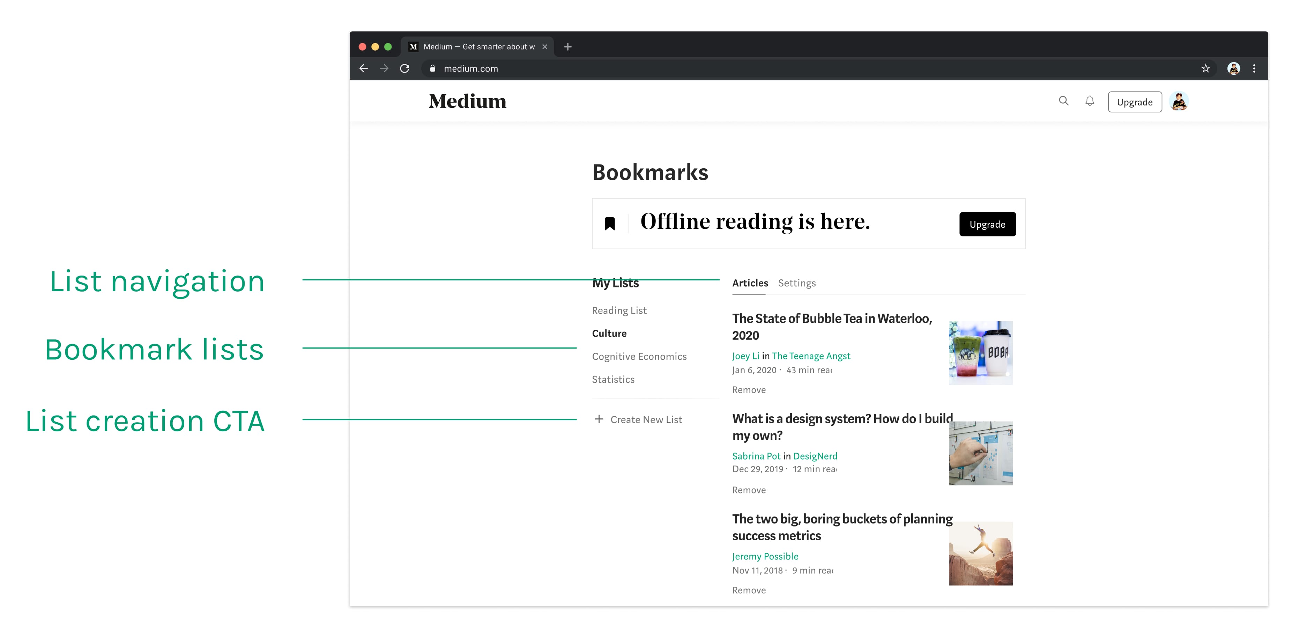Open the Statistics list
The height and width of the screenshot is (637, 1292).
(x=613, y=380)
